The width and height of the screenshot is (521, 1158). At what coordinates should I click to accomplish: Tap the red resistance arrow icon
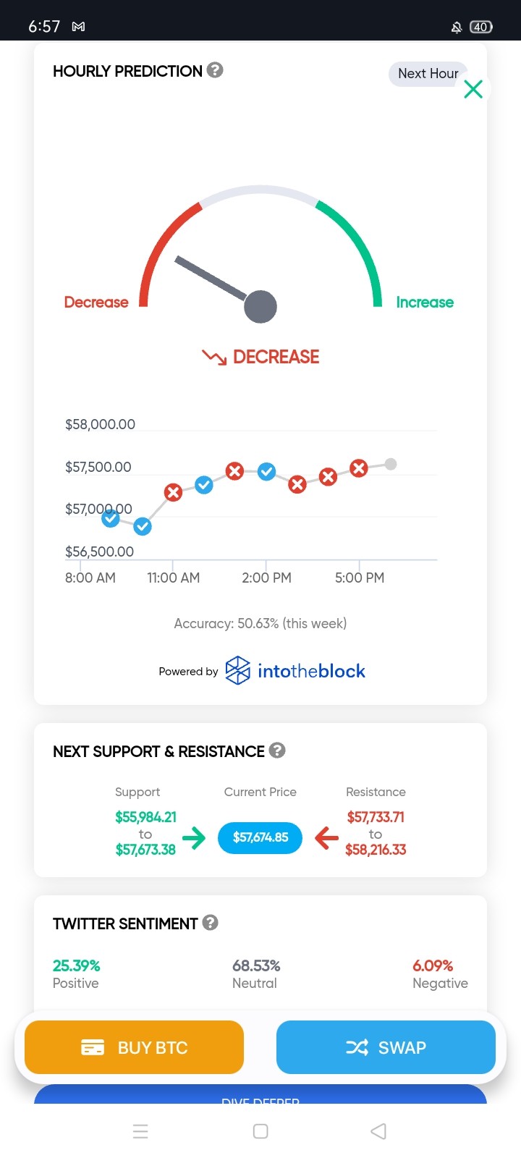pos(327,838)
